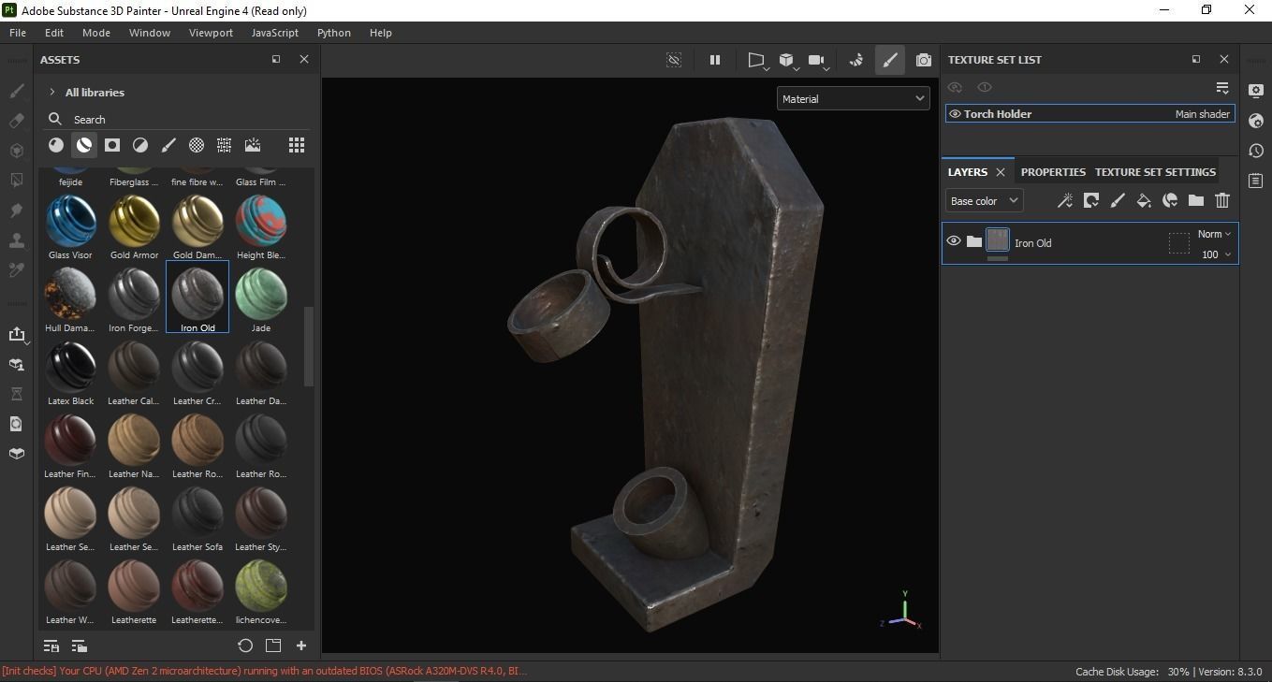This screenshot has height=682, width=1272.
Task: Close the Layers tab
Action: pos(1001,172)
